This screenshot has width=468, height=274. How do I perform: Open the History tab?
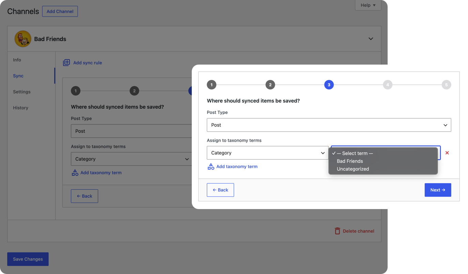click(x=21, y=108)
